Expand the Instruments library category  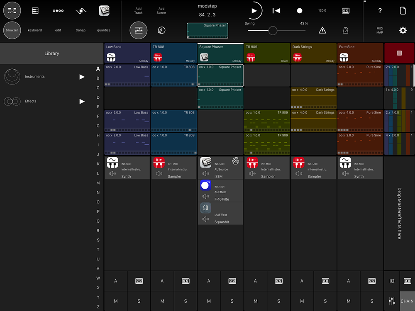(82, 77)
